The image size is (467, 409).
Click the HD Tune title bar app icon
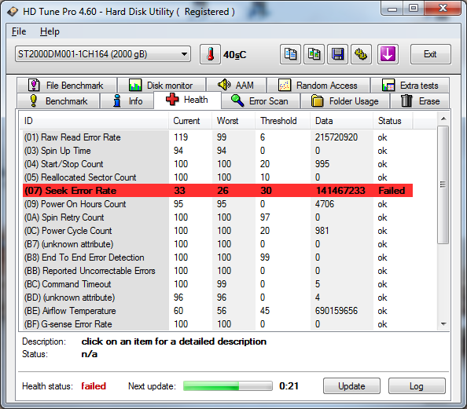(13, 12)
